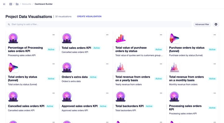Open menu for Total orders by status (funnel)
The image size is (224, 123).
(54, 64)
